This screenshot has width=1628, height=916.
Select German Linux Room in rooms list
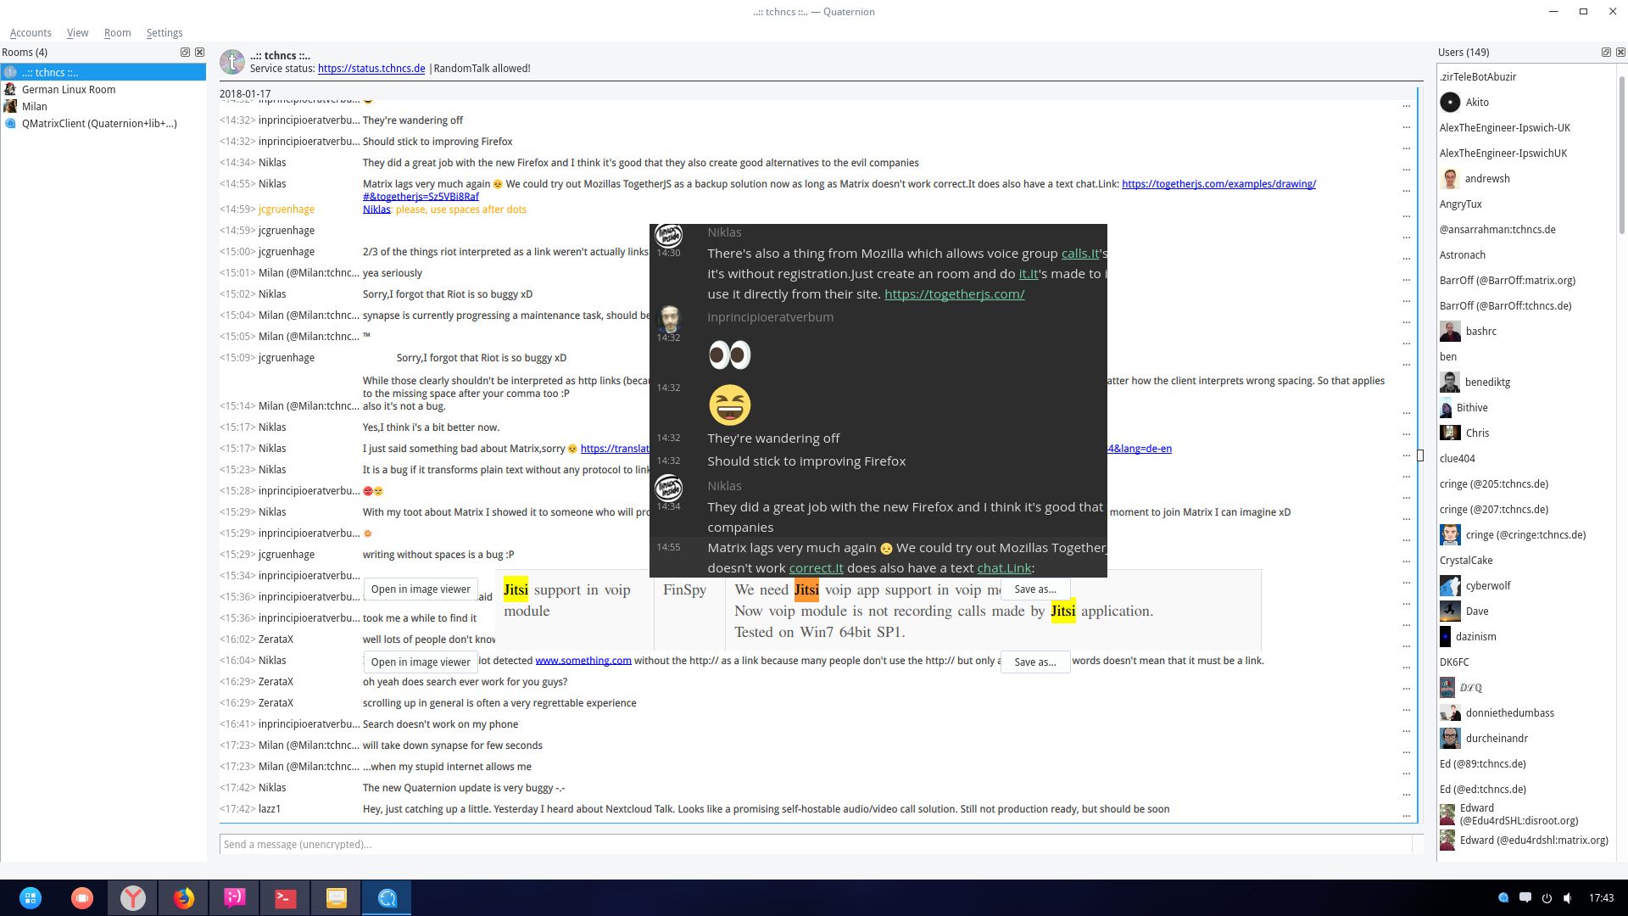(69, 89)
